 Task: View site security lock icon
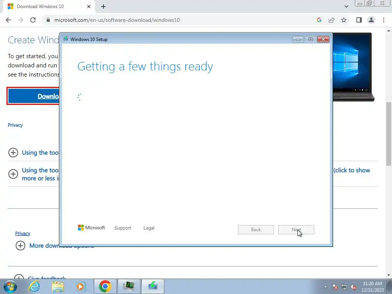click(48, 20)
